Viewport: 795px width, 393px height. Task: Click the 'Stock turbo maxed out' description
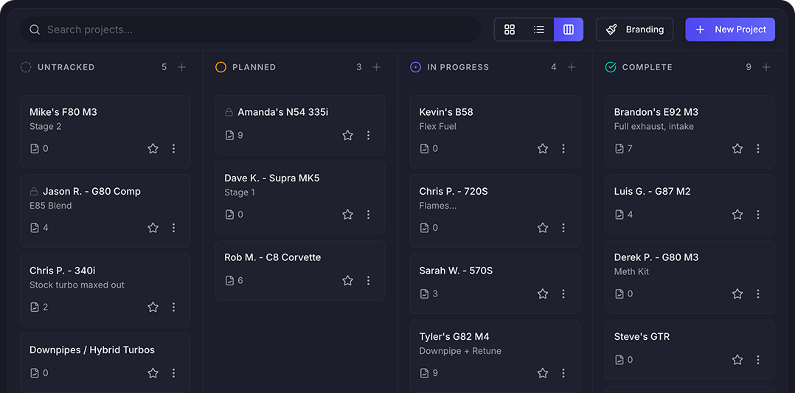tap(77, 285)
